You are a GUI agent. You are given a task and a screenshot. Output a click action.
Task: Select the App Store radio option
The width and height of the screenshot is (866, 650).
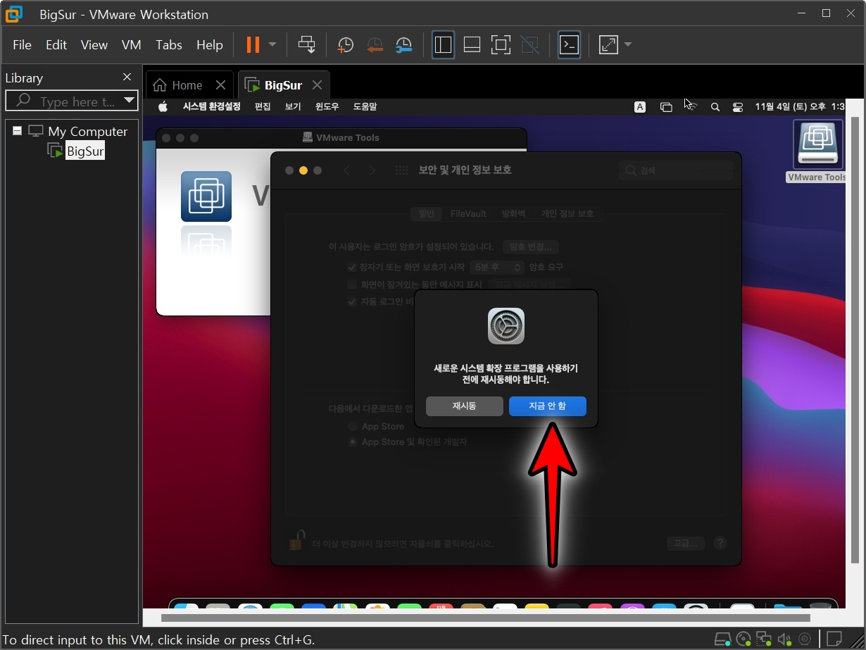[353, 426]
